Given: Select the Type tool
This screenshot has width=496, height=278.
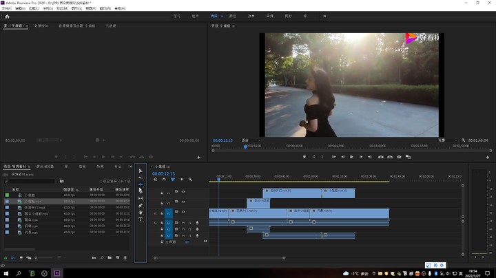Looking at the screenshot, I should pyautogui.click(x=141, y=220).
